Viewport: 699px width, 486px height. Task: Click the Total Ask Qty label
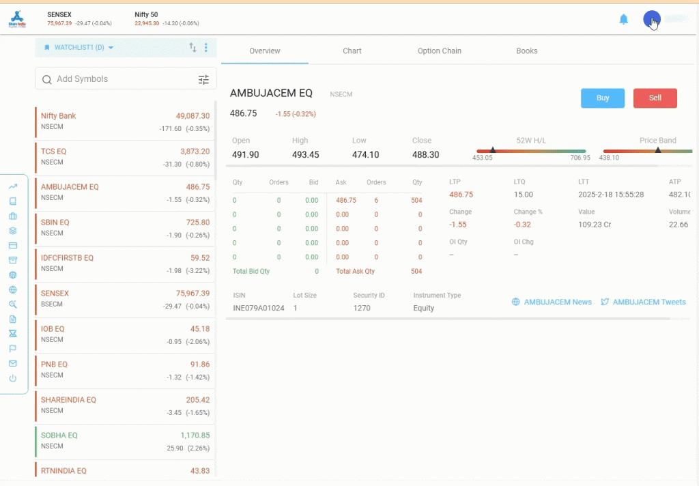click(355, 271)
